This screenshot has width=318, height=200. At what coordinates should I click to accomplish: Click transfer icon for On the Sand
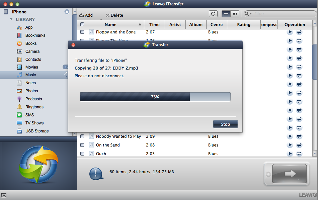pos(299,145)
